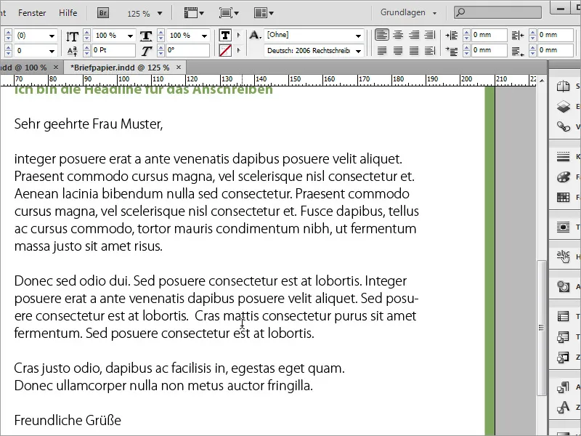Enable align left paragraph alignment
This screenshot has height=436, width=581.
[x=382, y=35]
